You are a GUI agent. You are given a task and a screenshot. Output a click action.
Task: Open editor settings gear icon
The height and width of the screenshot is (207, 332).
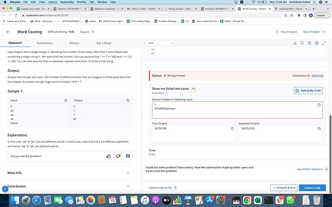point(317,43)
